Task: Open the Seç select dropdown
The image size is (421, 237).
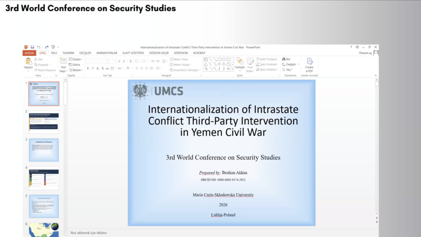Action: [x=287, y=70]
